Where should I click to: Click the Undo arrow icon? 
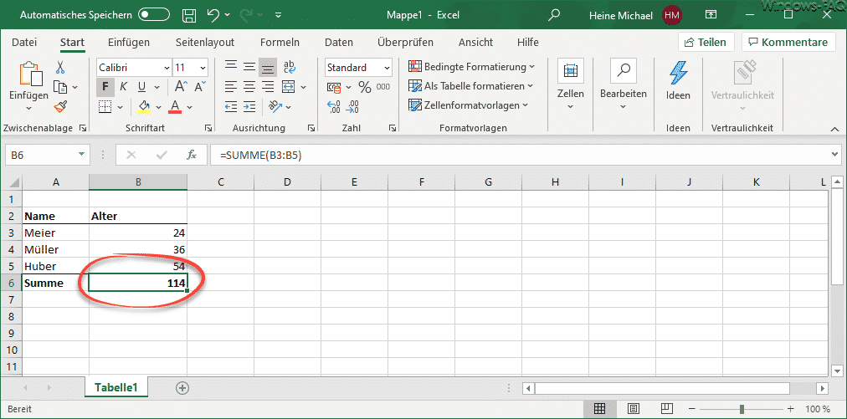213,15
